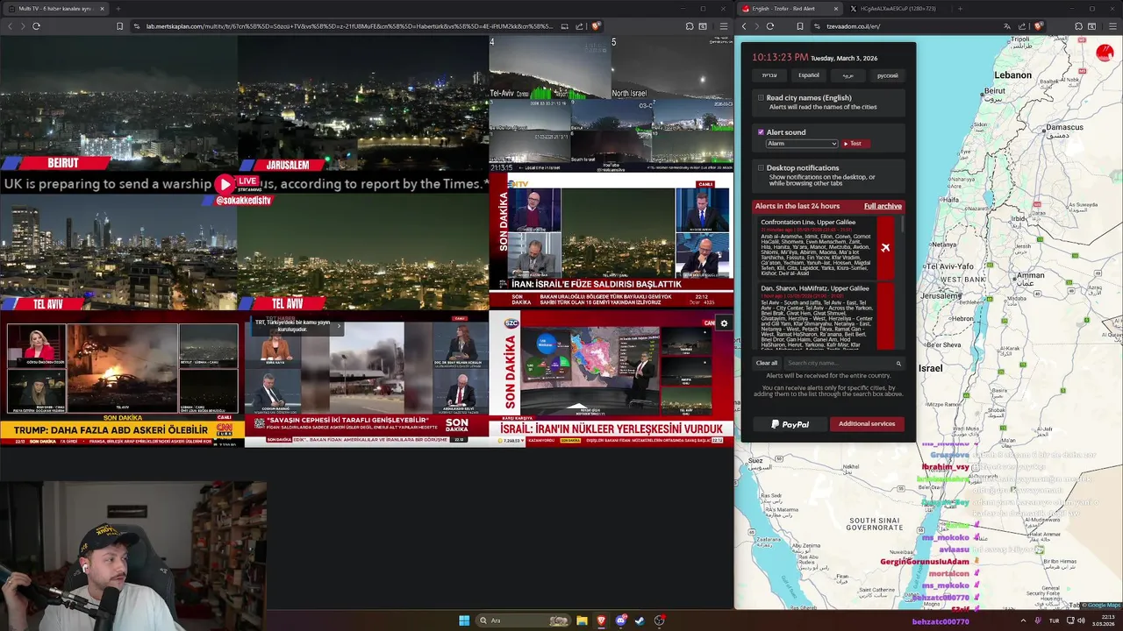The width and height of the screenshot is (1123, 631).
Task: Click share icon in Red Alert address bar
Action: [1022, 26]
